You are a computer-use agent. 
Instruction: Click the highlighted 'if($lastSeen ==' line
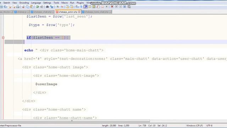(x=48, y=38)
